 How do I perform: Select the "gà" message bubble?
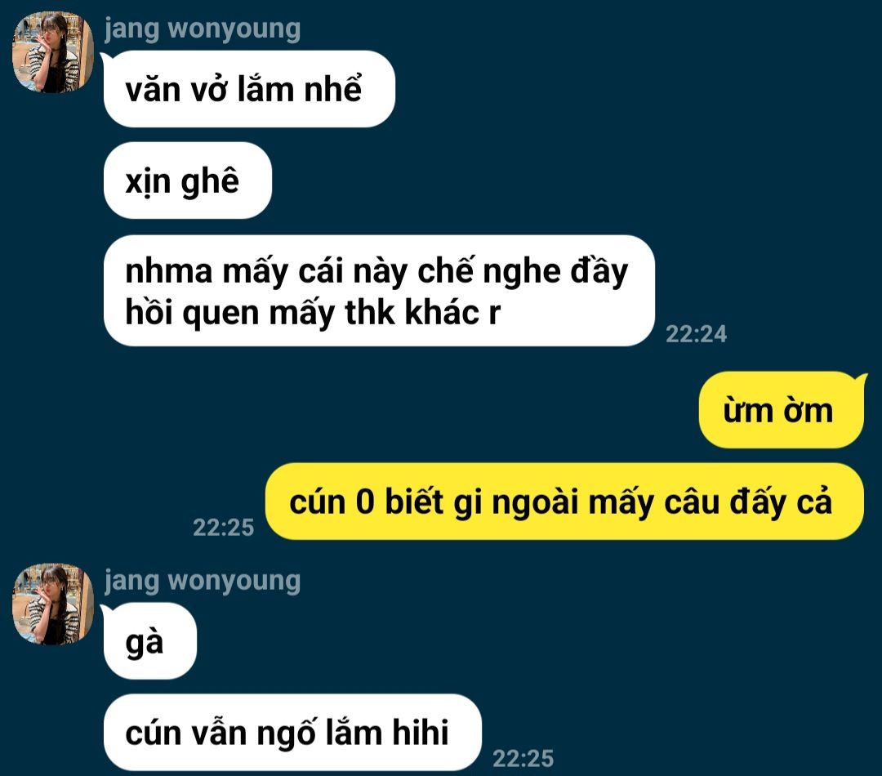[149, 641]
